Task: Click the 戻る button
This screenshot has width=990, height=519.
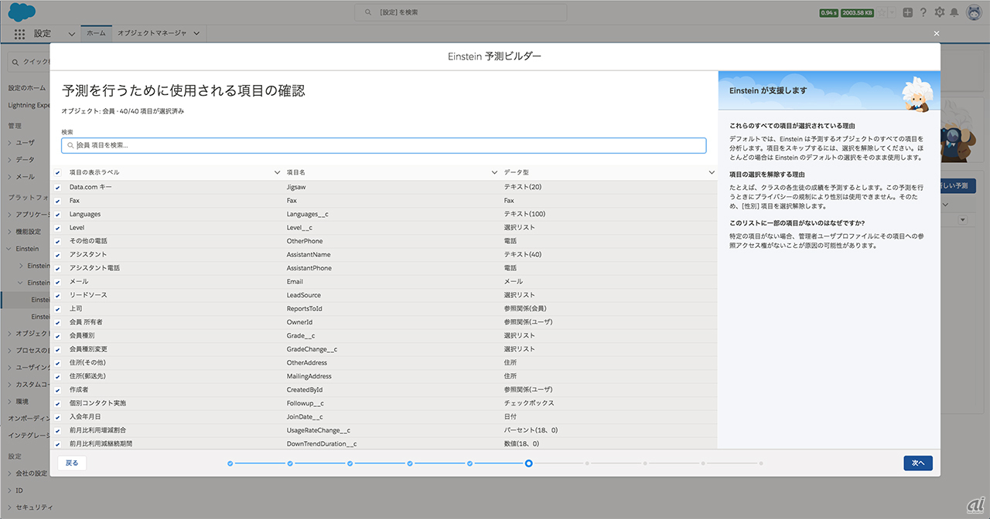Action: click(x=72, y=463)
